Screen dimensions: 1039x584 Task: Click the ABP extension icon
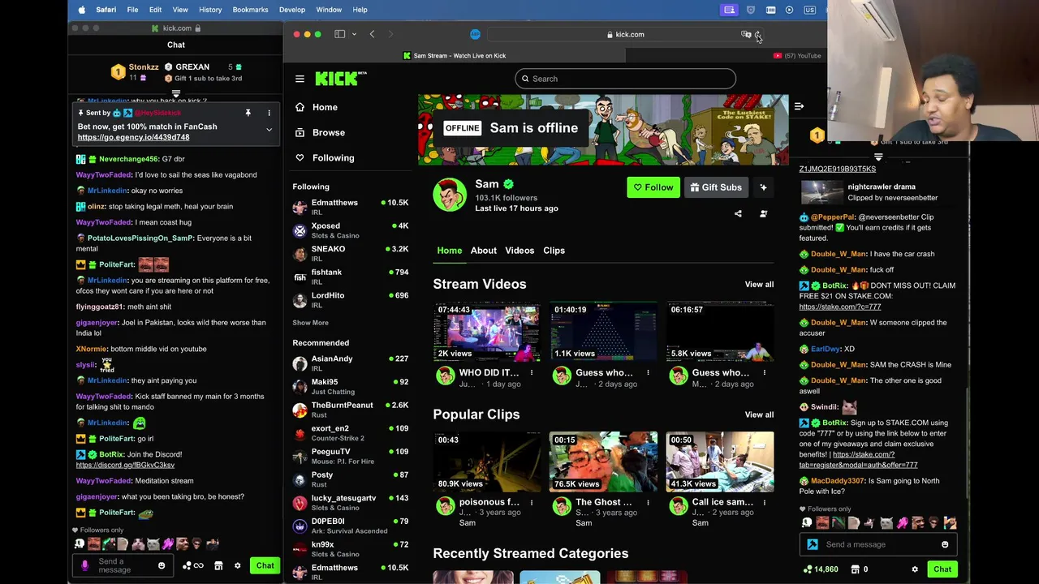pos(475,34)
